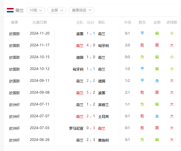
Task: Click the 比赛日期 column header
Action: point(40,22)
